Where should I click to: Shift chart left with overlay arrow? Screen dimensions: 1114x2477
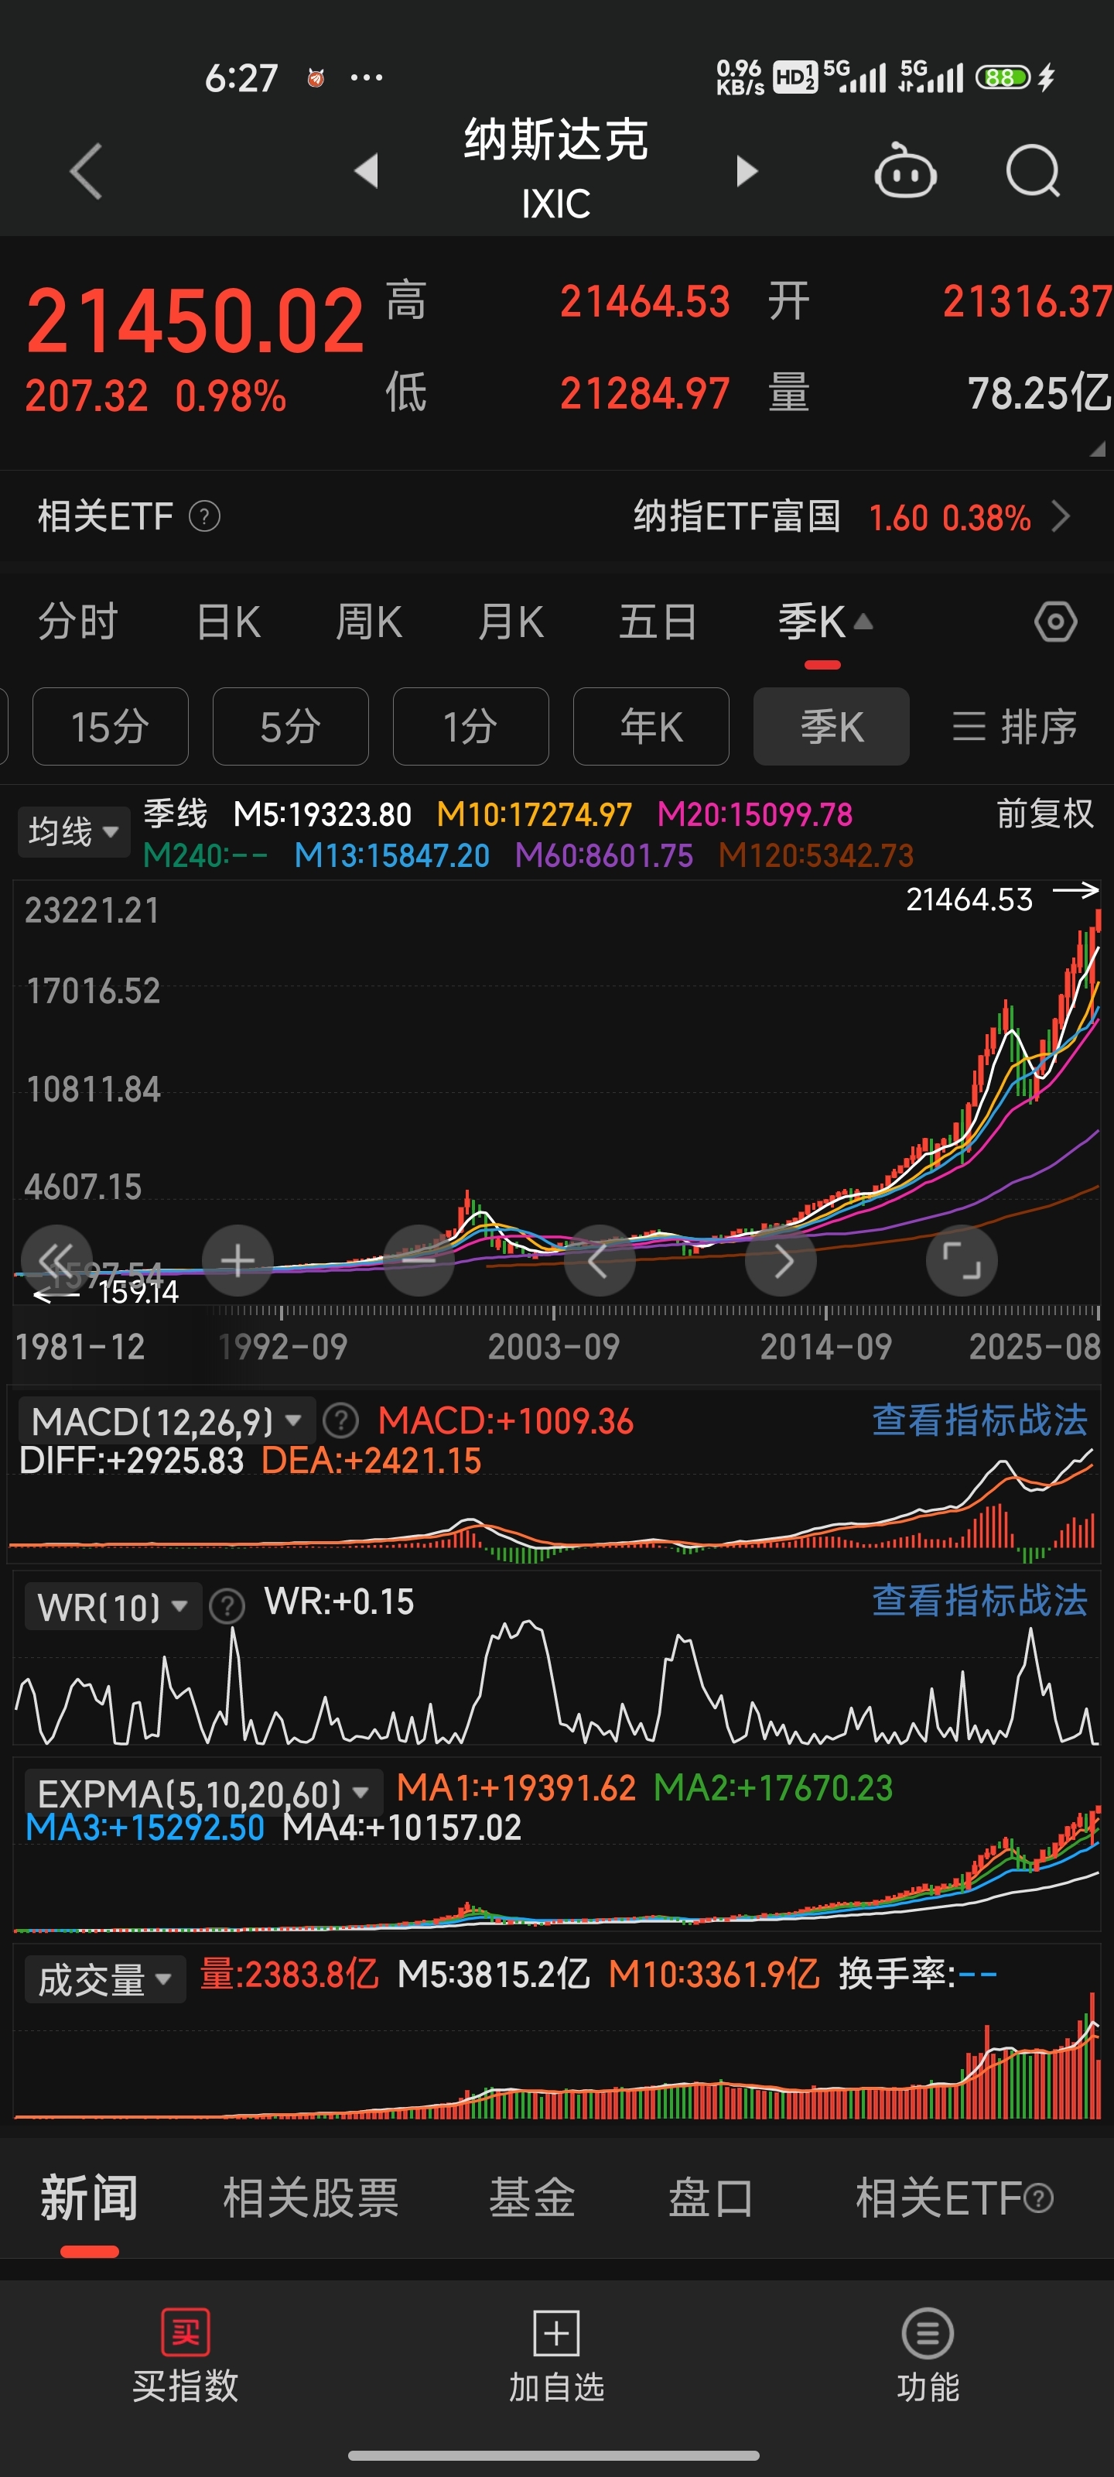[x=599, y=1259]
